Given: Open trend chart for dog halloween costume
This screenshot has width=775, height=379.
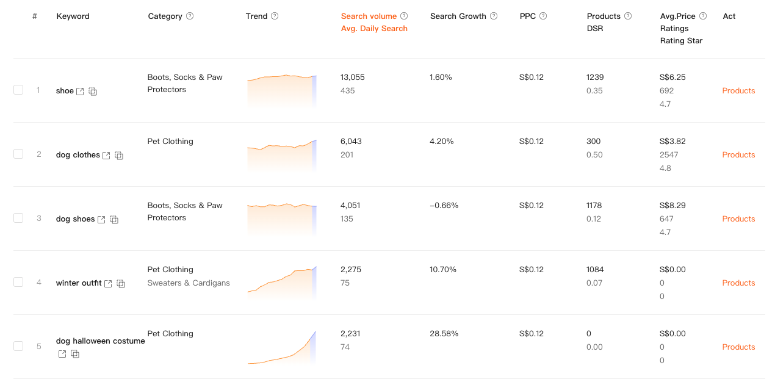Looking at the screenshot, I should [282, 348].
